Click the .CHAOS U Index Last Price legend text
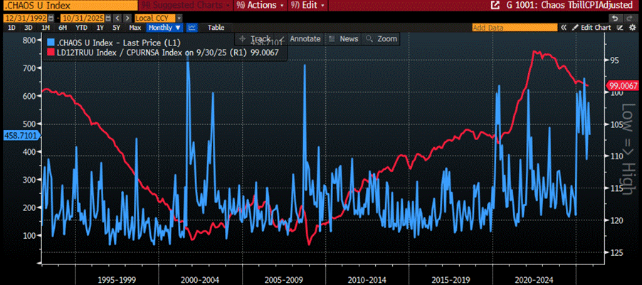Image resolution: width=642 pixels, height=285 pixels. tap(119, 43)
